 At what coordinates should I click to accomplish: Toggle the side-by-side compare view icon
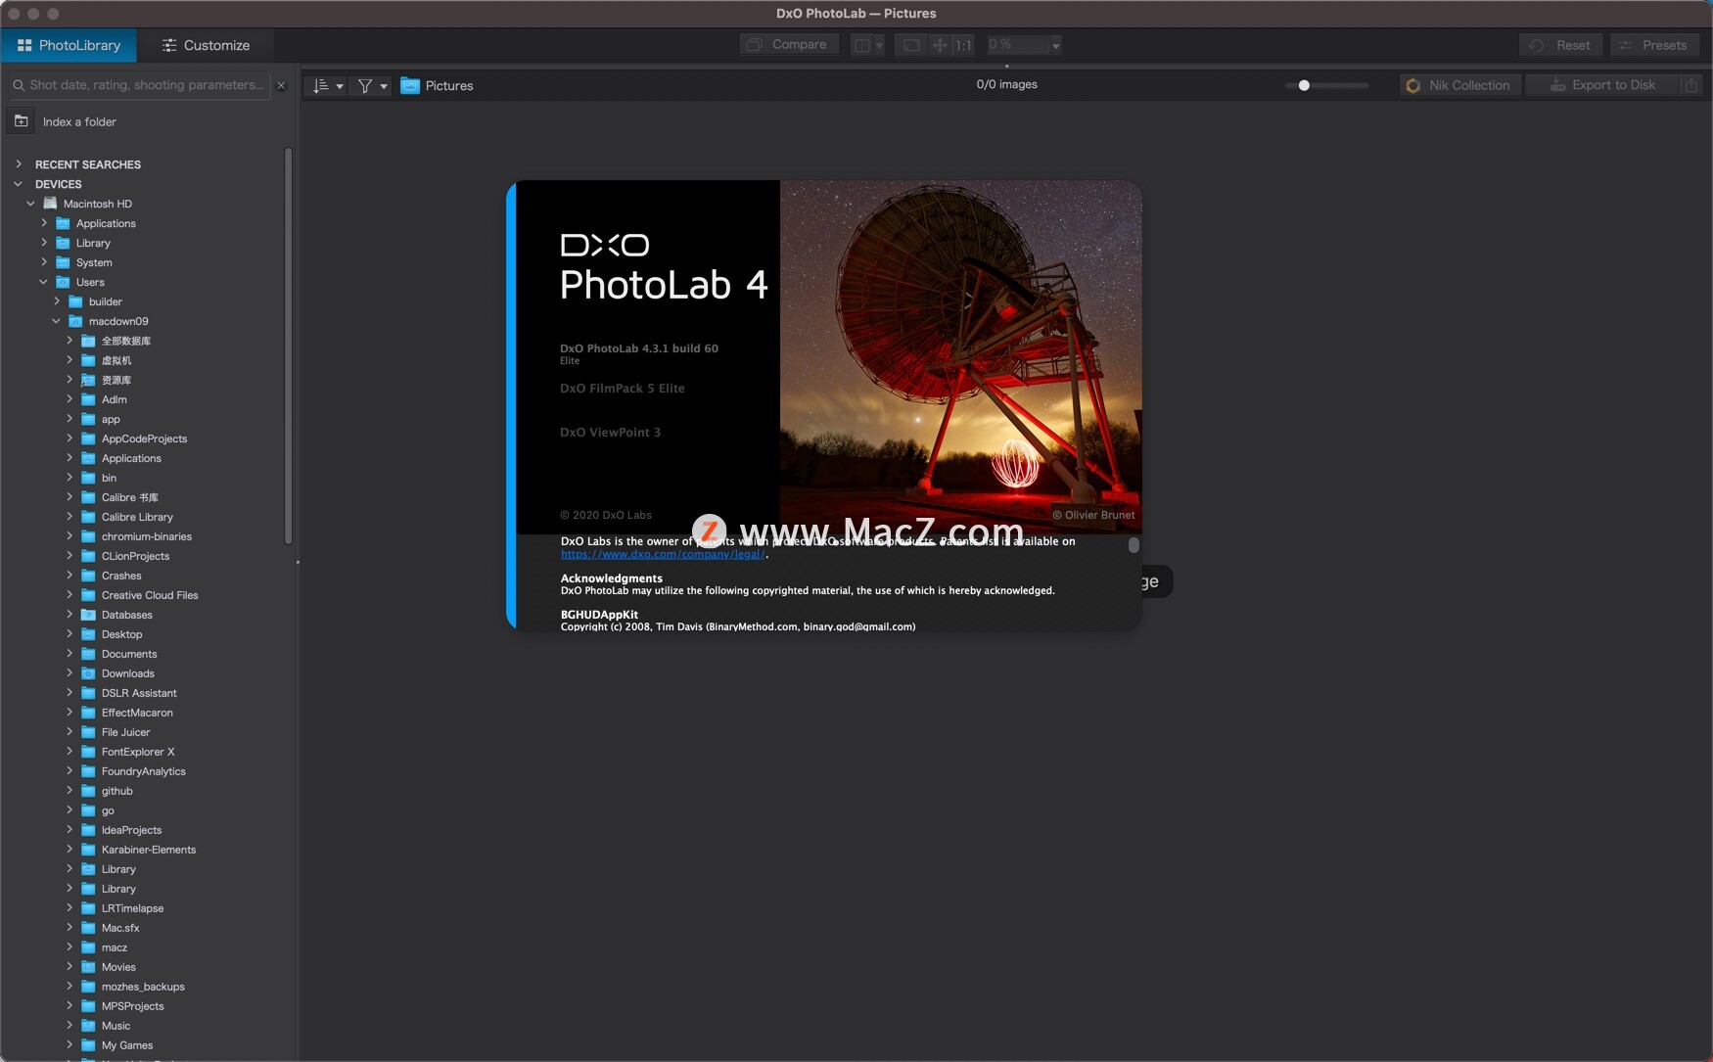click(861, 45)
